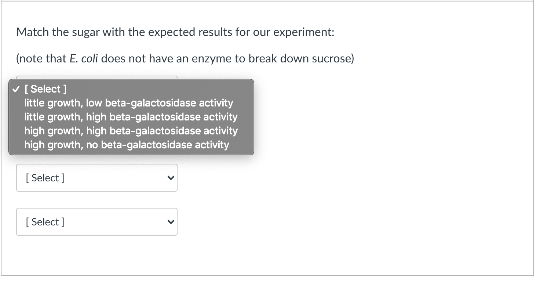Select 'little growth, high beta-galactosidase activity'
This screenshot has width=551, height=304.
pos(131,117)
